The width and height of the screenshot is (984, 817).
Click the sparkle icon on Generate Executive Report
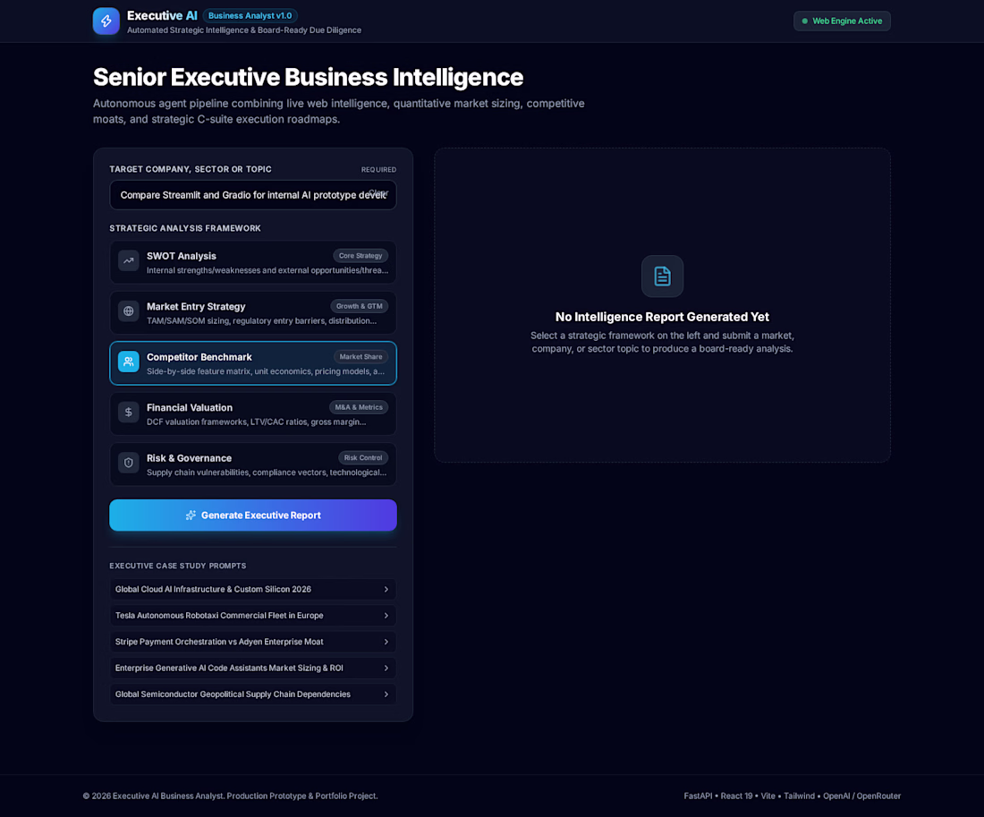point(191,515)
